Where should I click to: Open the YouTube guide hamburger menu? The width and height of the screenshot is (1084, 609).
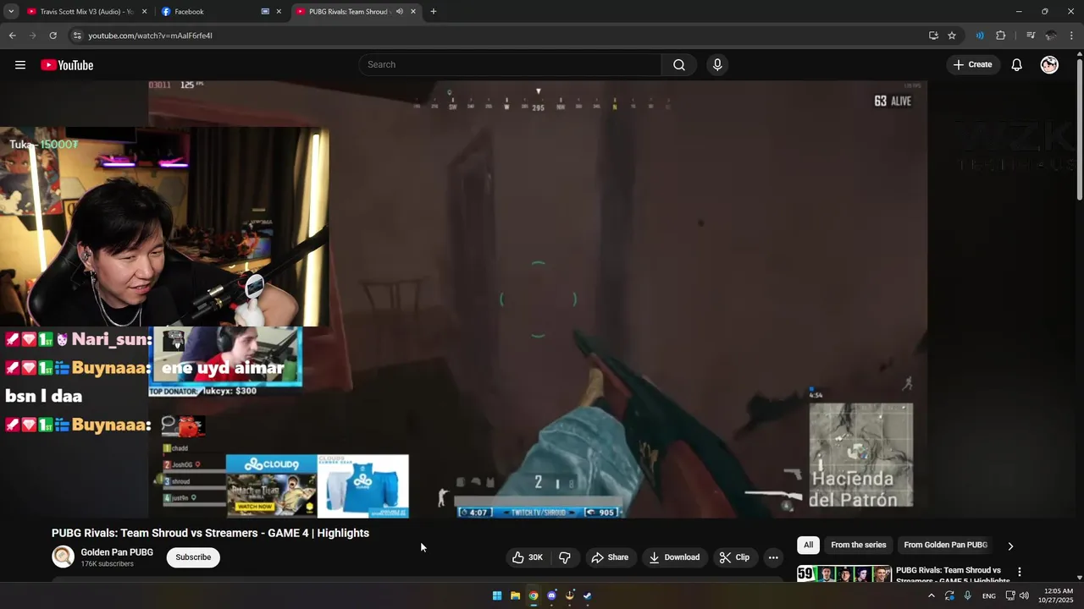(20, 65)
